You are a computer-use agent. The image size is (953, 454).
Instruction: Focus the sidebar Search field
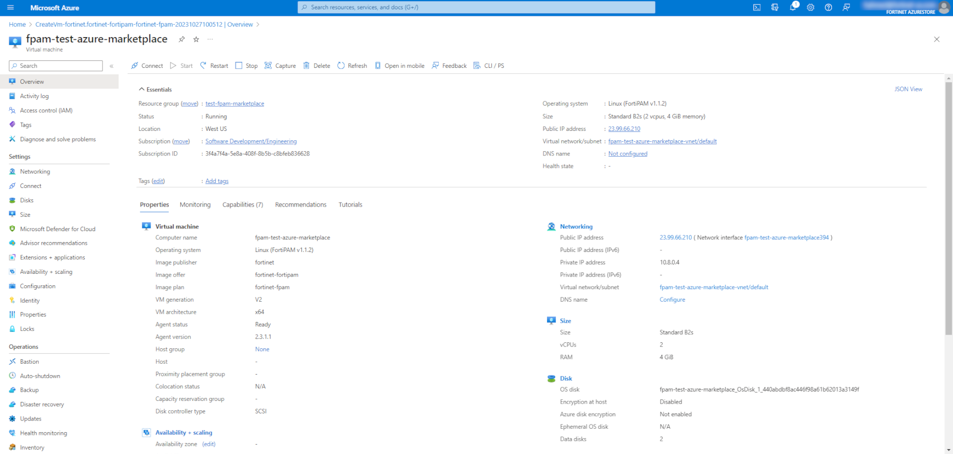point(56,66)
